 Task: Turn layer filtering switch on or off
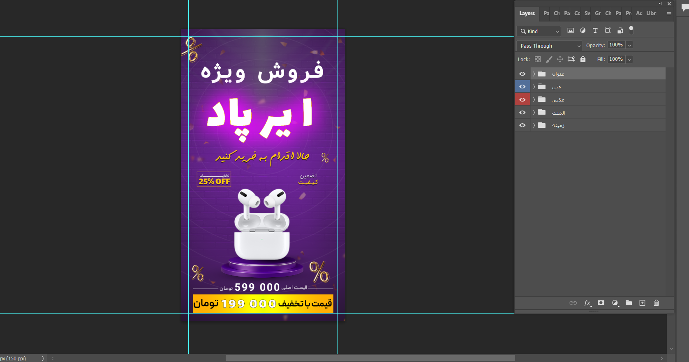[631, 30]
